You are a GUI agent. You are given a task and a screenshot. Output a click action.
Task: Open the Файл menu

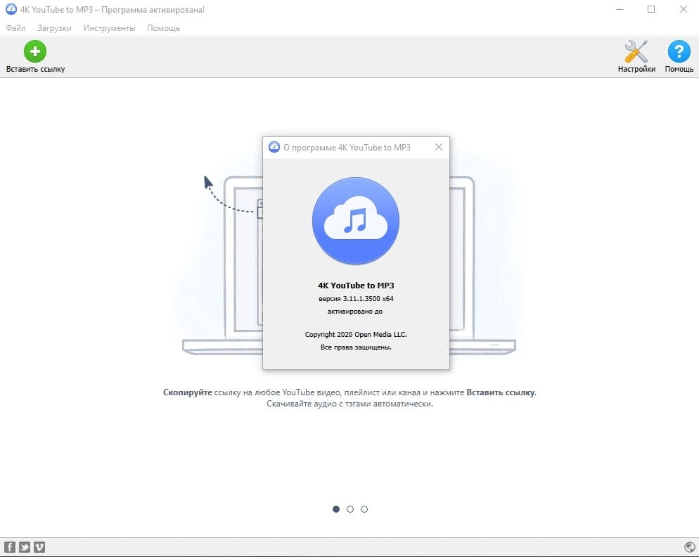[15, 28]
